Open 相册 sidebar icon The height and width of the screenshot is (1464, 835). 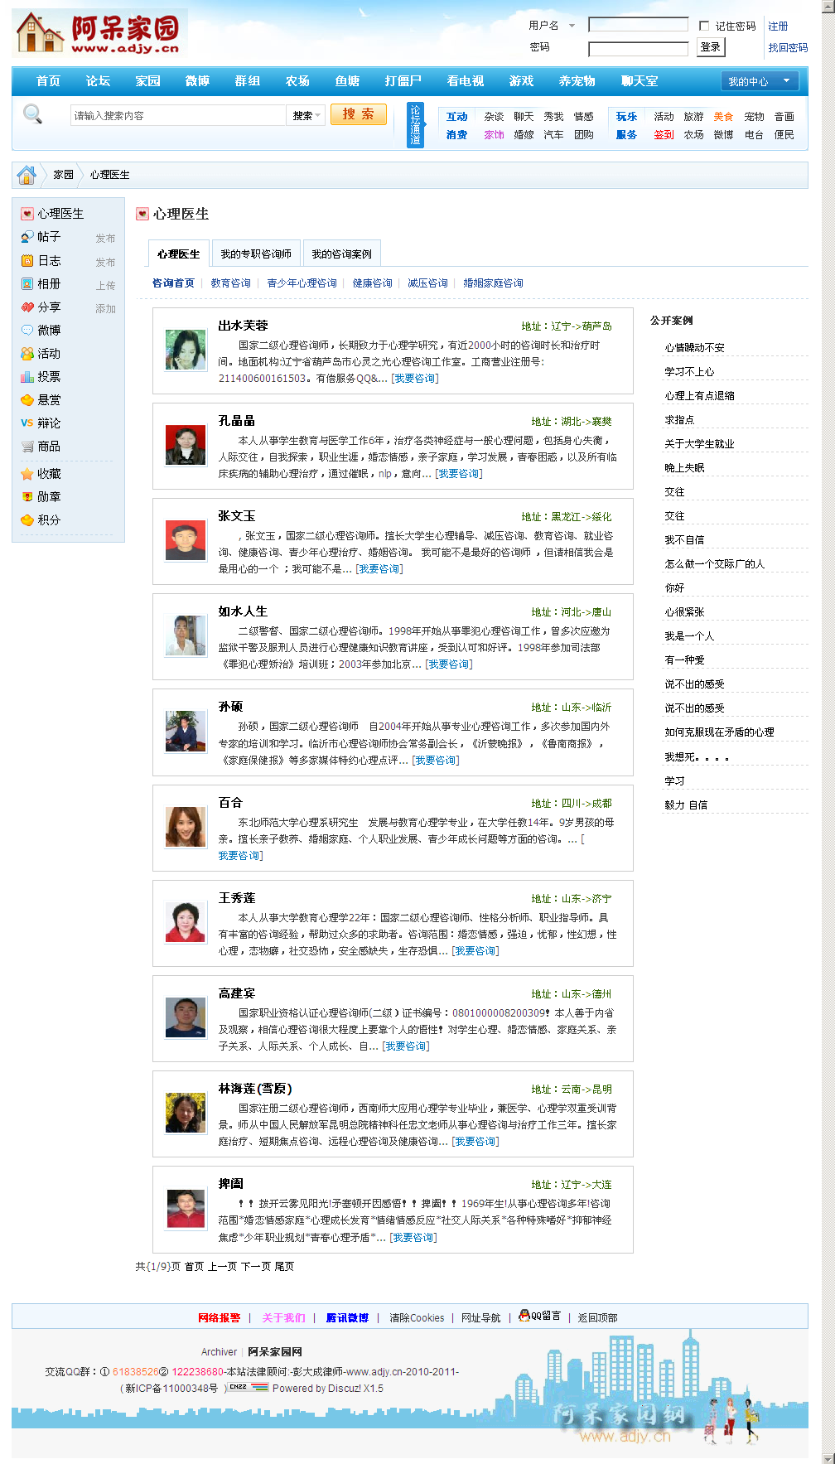[x=27, y=283]
